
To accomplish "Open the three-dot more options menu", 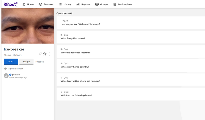I will click(49, 54).
